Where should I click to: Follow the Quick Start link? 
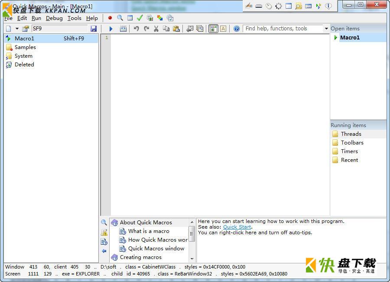click(237, 227)
